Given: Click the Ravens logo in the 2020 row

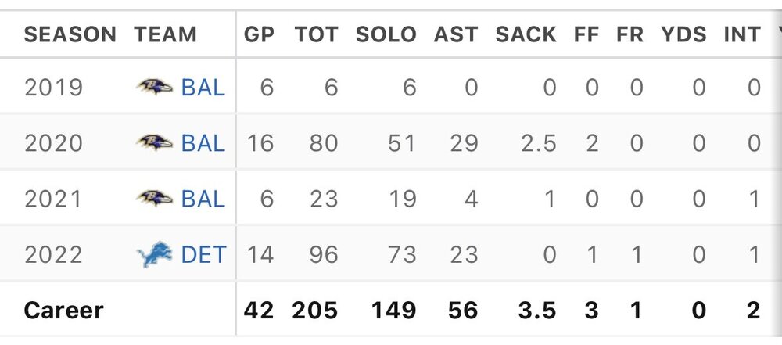Looking at the screenshot, I should click(154, 143).
